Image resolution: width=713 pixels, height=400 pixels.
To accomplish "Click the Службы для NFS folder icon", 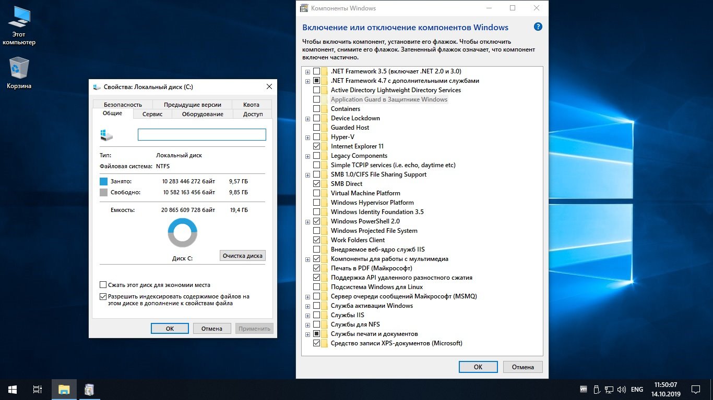I will click(x=325, y=324).
